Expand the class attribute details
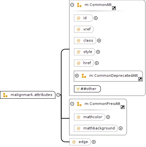The width and height of the screenshot is (146, 147). pyautogui.click(x=99, y=40)
